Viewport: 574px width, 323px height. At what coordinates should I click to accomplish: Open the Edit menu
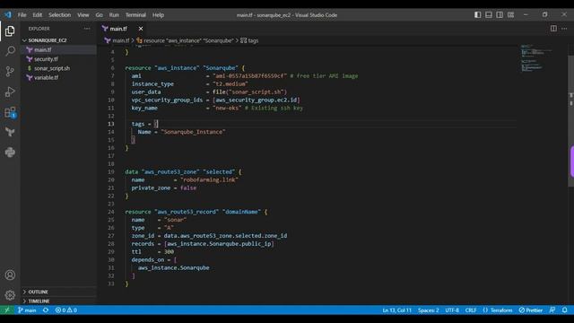(38, 15)
